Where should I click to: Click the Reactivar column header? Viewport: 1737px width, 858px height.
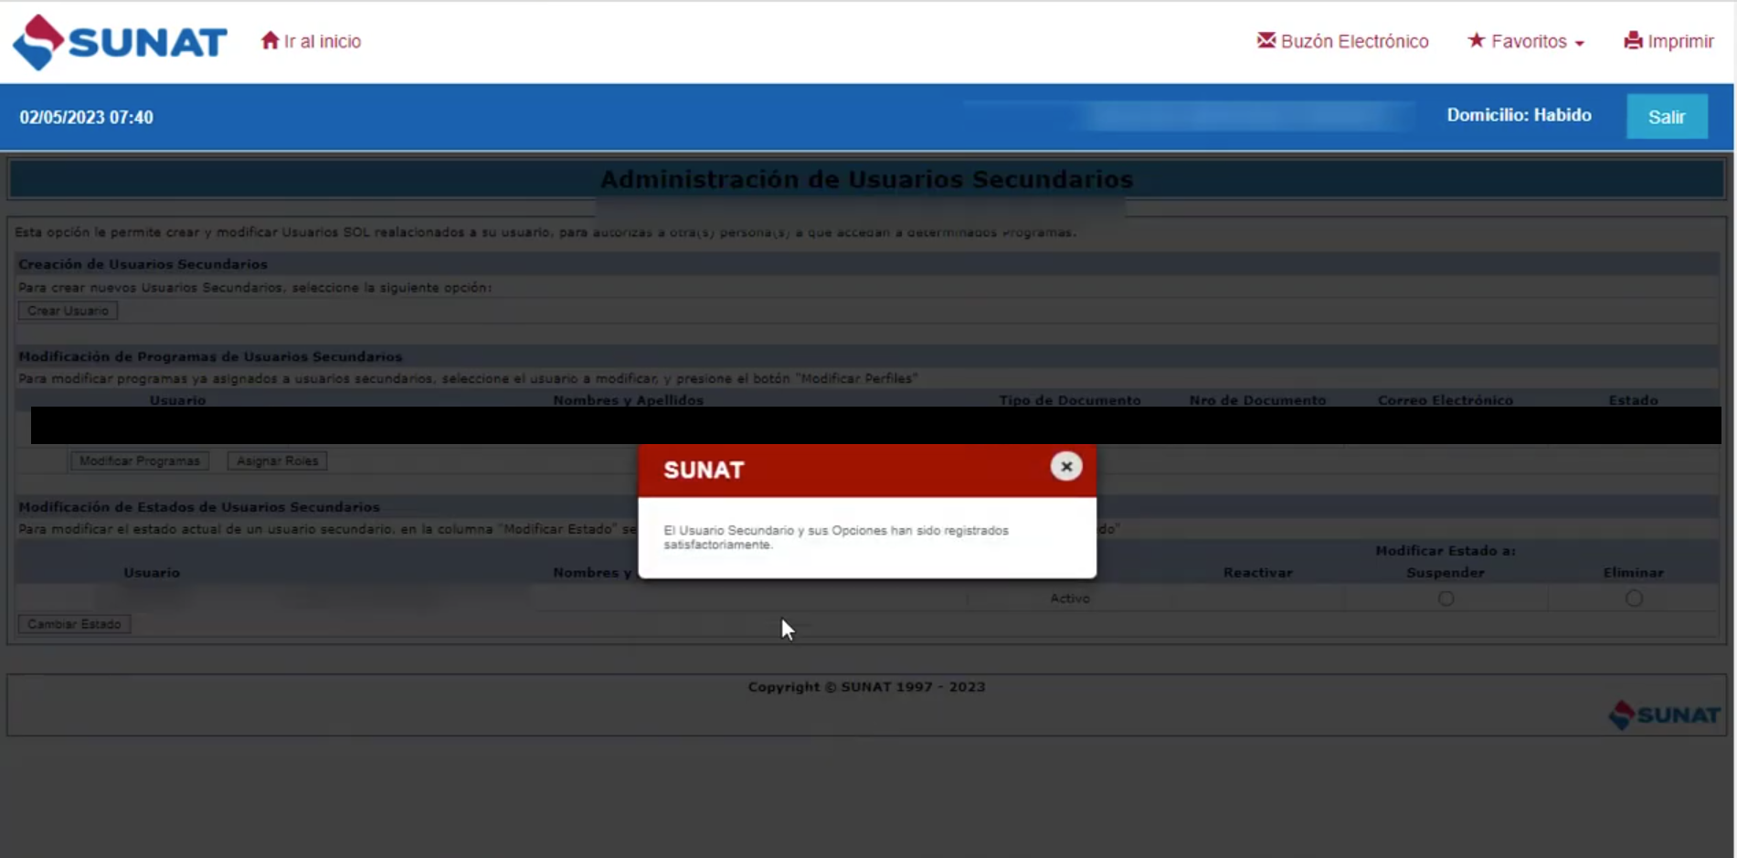point(1257,573)
